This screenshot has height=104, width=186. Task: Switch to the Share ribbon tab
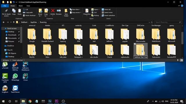[x=21, y=6]
